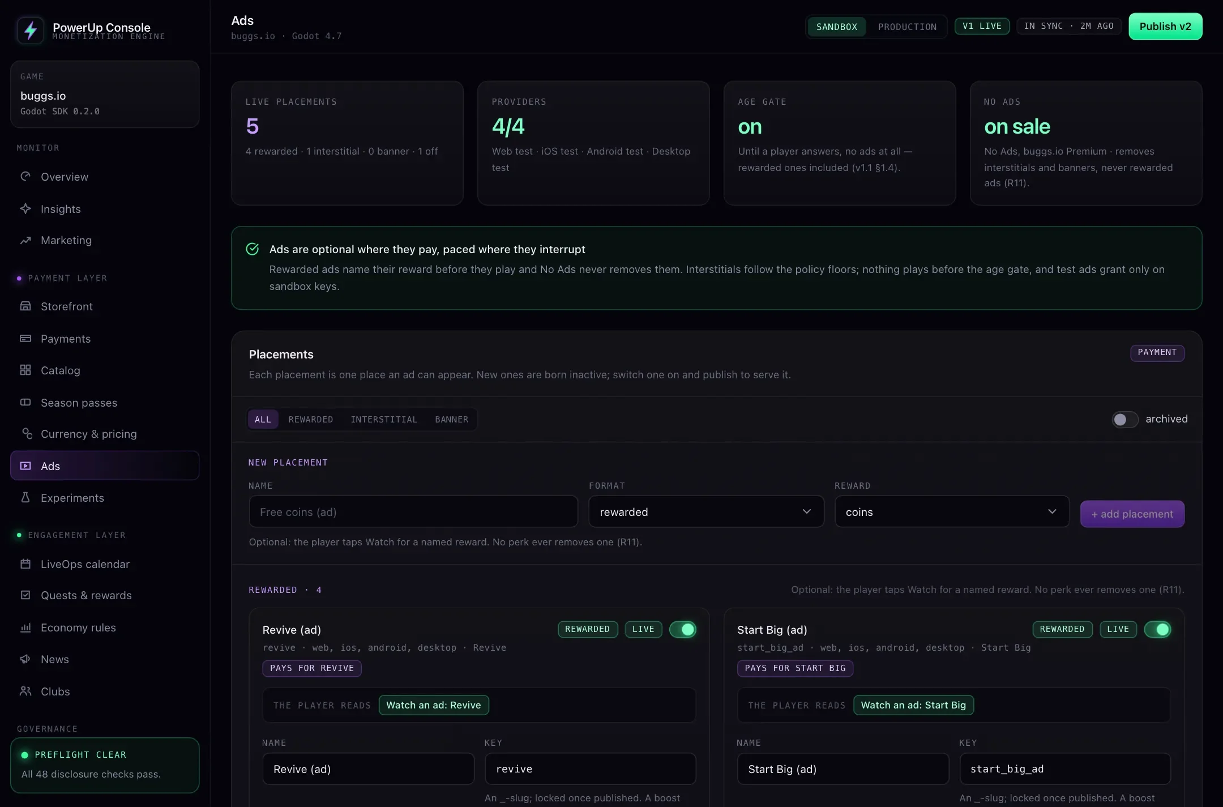Click the Publish v2 button

click(x=1165, y=27)
